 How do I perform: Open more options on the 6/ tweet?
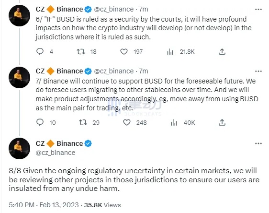click(258, 9)
